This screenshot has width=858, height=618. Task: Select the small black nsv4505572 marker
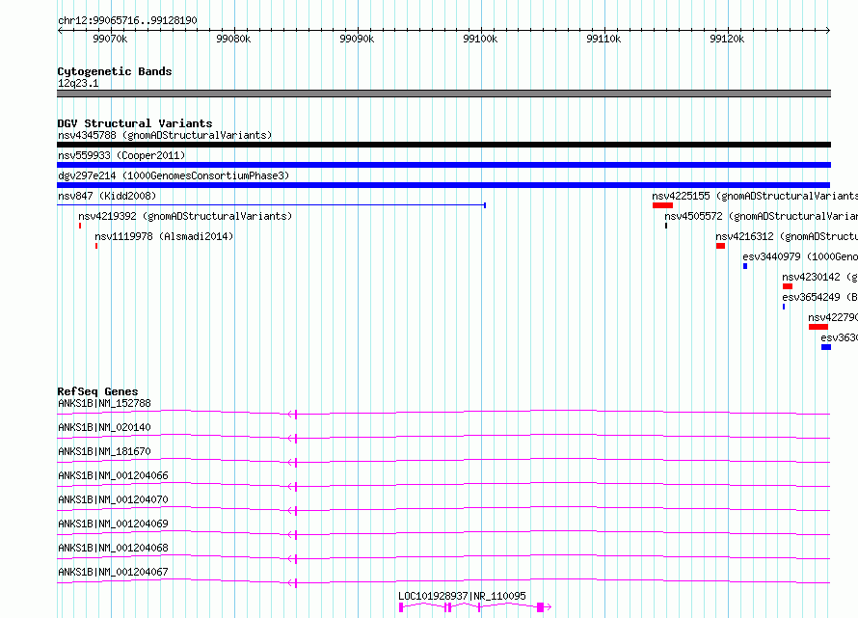666,226
